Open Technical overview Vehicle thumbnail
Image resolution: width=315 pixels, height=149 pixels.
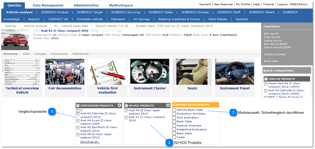coord(22,77)
